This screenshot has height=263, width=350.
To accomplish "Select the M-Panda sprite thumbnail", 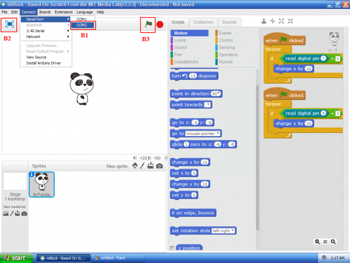I will click(x=42, y=185).
